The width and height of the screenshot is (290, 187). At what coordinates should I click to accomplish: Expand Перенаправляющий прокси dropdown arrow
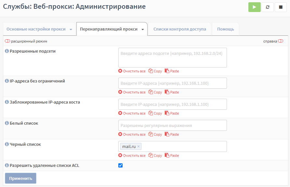pos(143,29)
